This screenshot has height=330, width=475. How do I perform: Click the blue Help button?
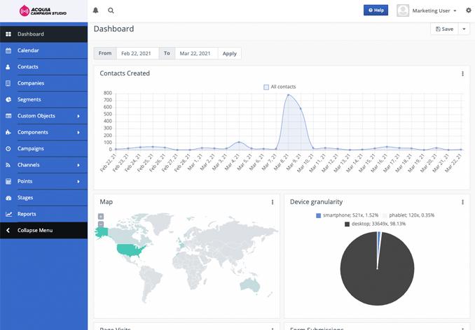tap(376, 10)
